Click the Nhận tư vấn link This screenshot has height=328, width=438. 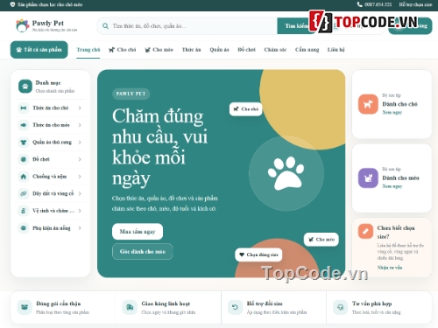(x=390, y=268)
